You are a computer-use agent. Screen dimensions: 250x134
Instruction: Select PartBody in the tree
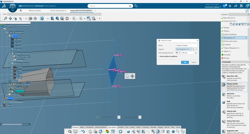coord(18,50)
